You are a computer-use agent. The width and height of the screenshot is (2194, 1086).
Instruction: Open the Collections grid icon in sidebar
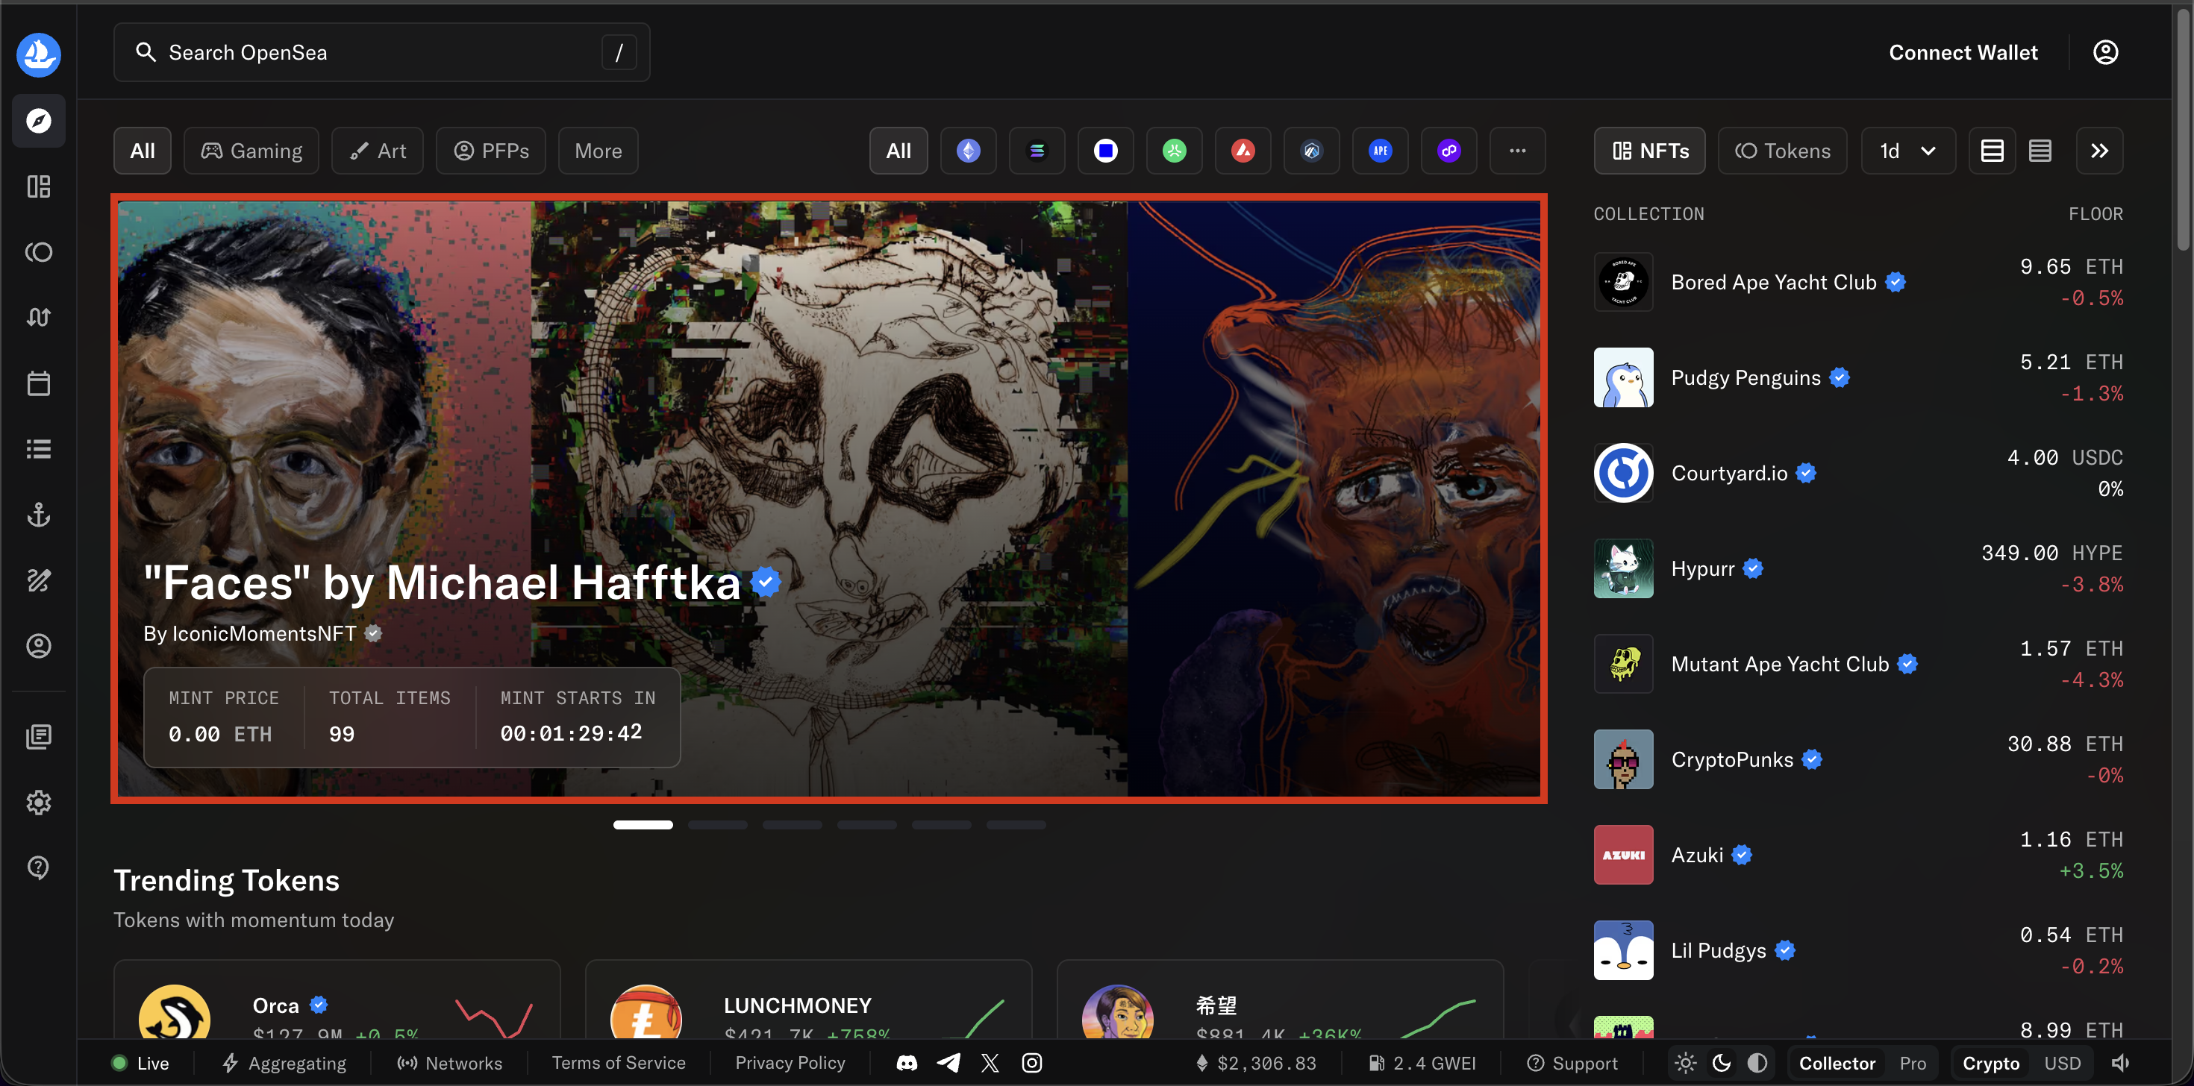click(38, 186)
